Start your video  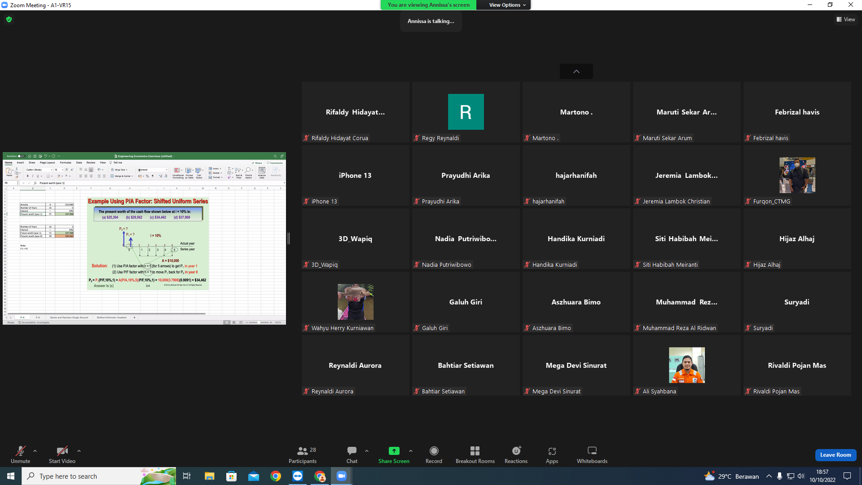[62, 454]
